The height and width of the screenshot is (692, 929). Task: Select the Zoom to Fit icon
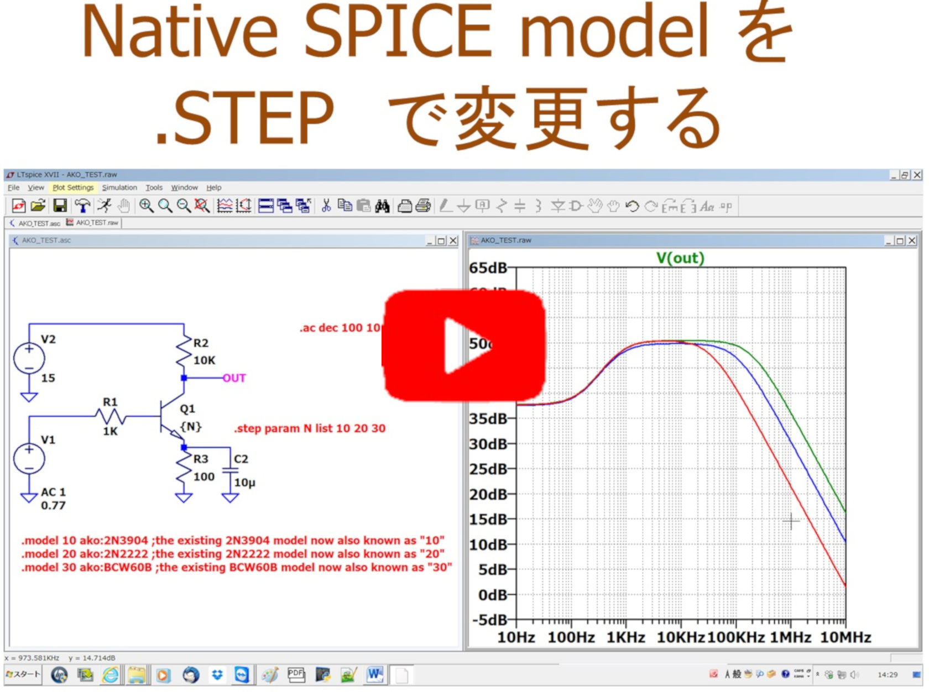(202, 206)
